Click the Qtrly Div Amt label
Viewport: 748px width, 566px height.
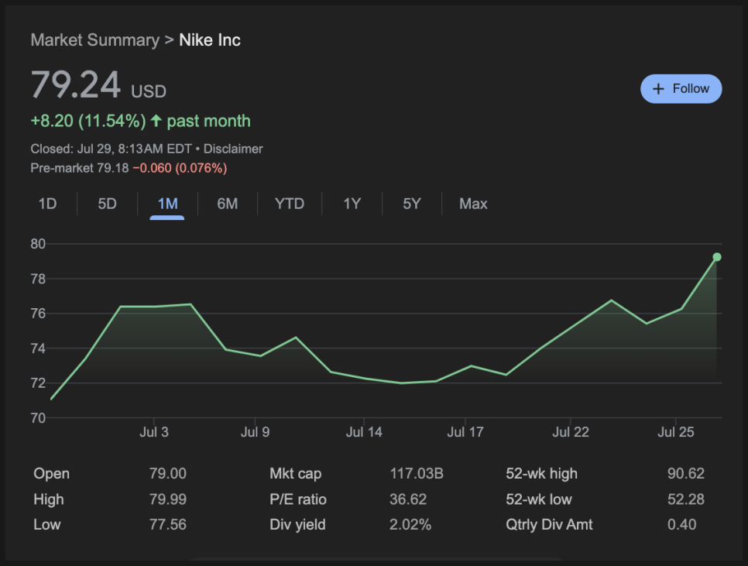tap(549, 524)
